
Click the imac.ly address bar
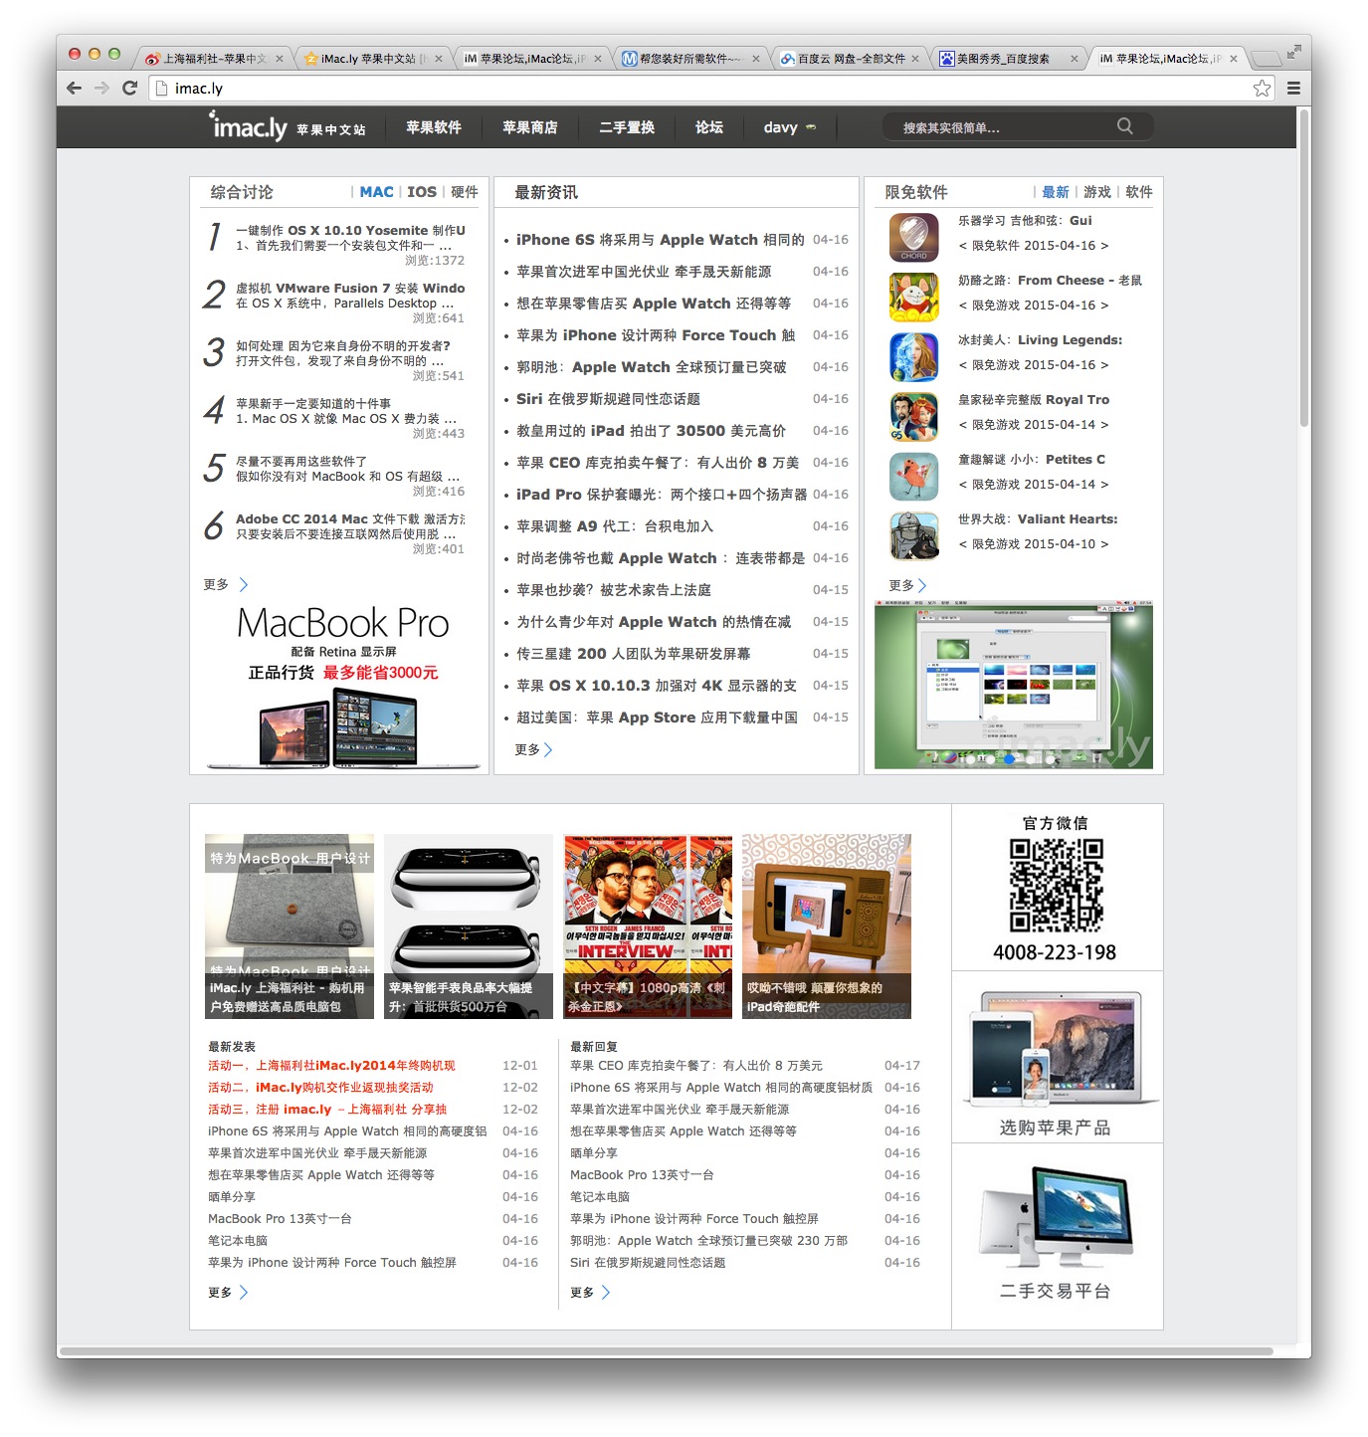(701, 89)
